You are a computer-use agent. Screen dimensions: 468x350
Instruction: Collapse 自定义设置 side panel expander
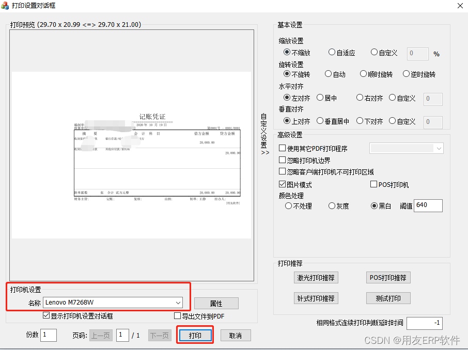coord(264,134)
